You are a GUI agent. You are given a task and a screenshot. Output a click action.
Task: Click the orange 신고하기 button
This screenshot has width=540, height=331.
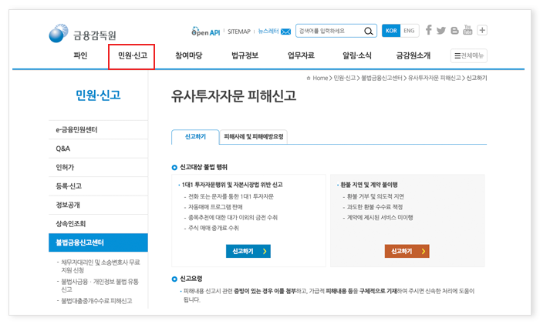[x=407, y=251]
